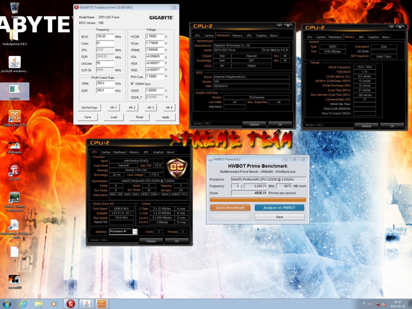This screenshot has width=412, height=309.
Task: Click the VDDR voltage field
Action: tap(154, 91)
